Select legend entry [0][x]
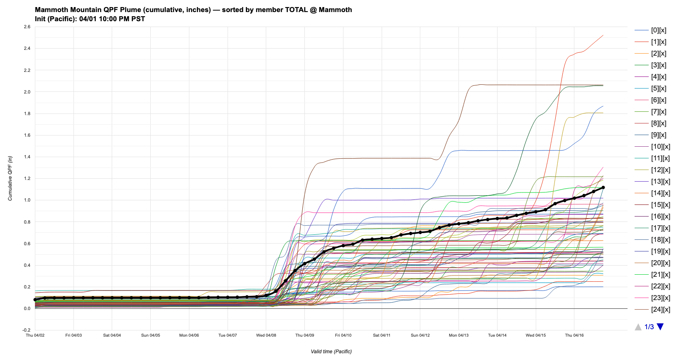 [650, 30]
